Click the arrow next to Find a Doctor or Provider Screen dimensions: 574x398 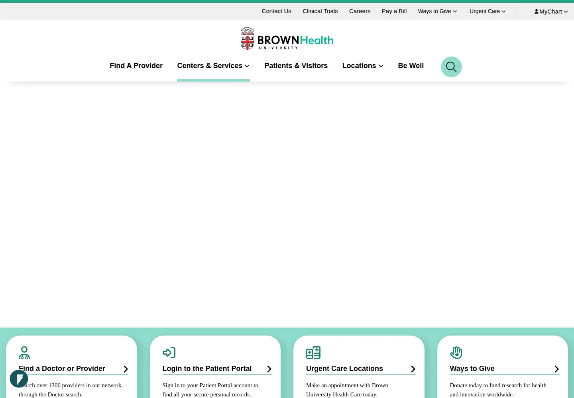(x=126, y=369)
